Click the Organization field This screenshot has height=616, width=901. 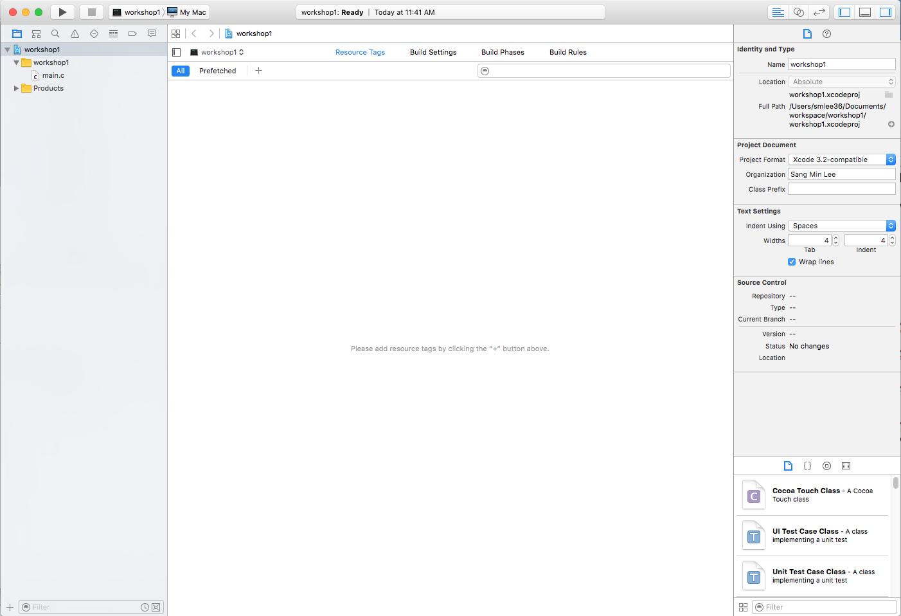tap(842, 174)
